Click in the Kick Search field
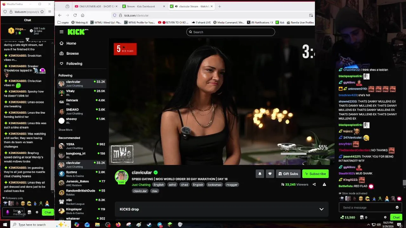 (x=231, y=32)
